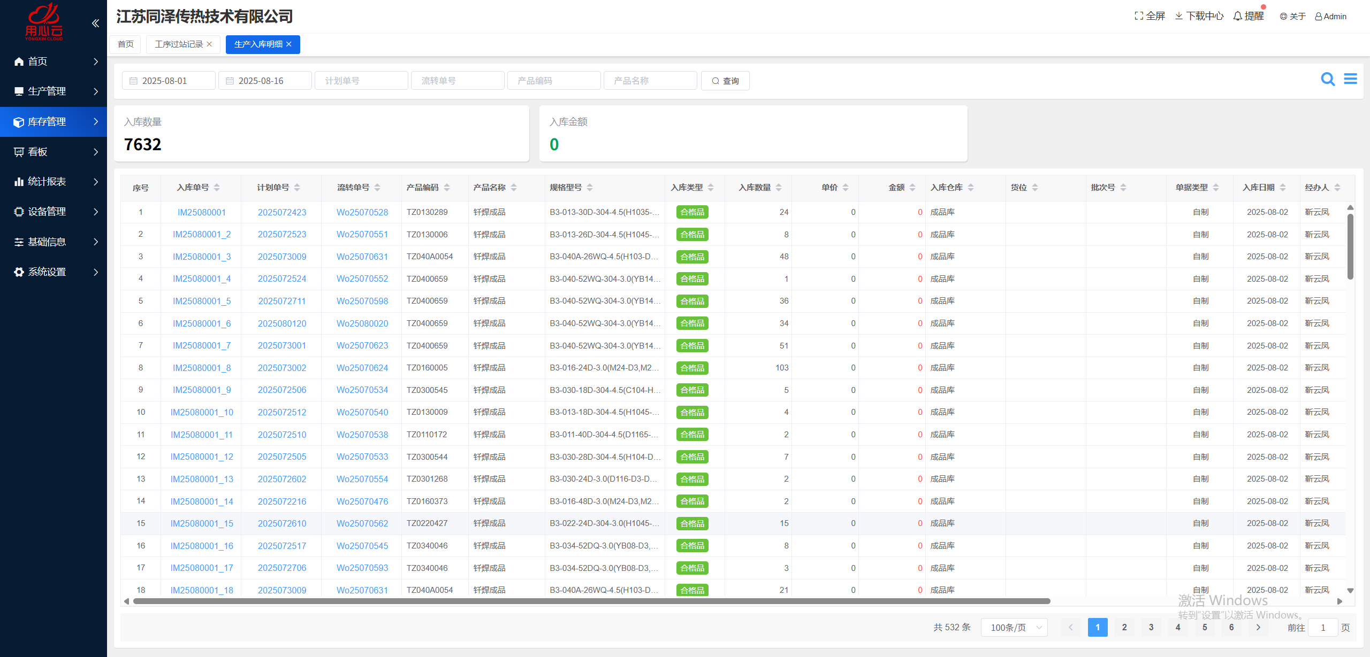Sort by 计划单号 column arrows
Screen dimensions: 1370x657
pos(297,188)
